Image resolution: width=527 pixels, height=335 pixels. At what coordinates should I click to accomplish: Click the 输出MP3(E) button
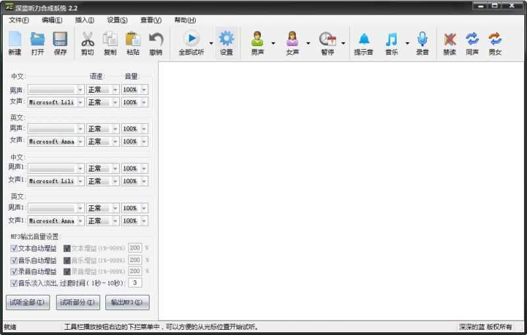click(x=127, y=303)
